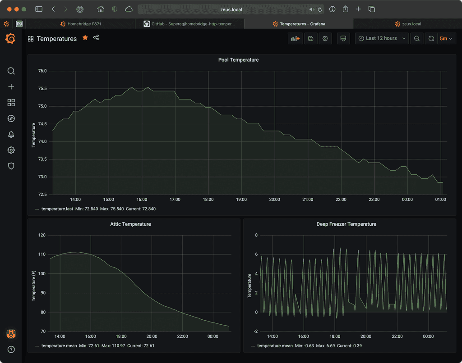Open the Alerting bell icon
This screenshot has width=462, height=363.
tap(11, 134)
